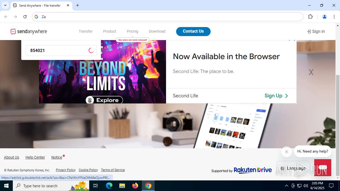Open the tab search dropdown
The width and height of the screenshot is (340, 191).
pyautogui.click(x=5, y=5)
